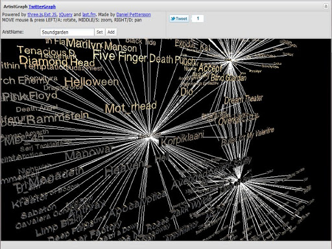Open the Ext JS link
Screen dimensions: 332x249
coord(50,14)
